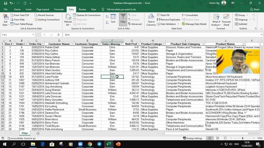
Task: Select the Filter sheet tab
Action: tap(25, 133)
